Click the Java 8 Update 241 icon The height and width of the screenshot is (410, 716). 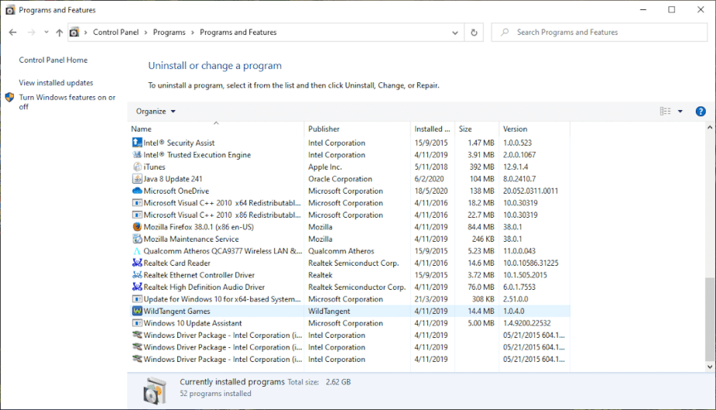[137, 179]
